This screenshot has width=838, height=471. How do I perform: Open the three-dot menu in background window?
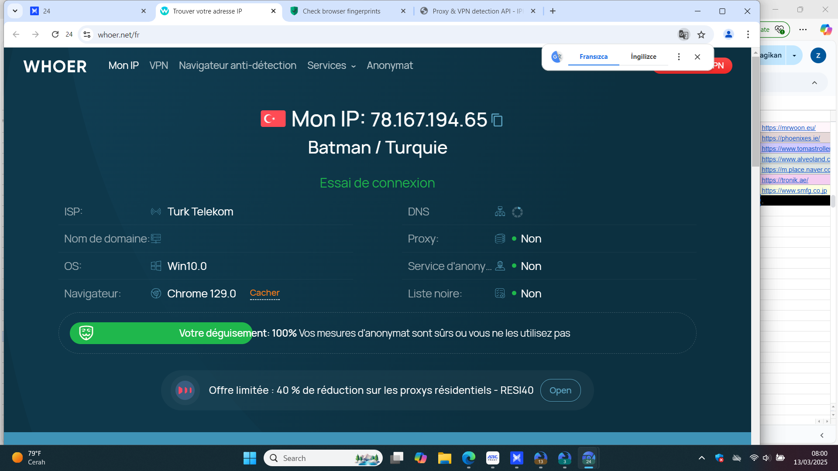803,30
